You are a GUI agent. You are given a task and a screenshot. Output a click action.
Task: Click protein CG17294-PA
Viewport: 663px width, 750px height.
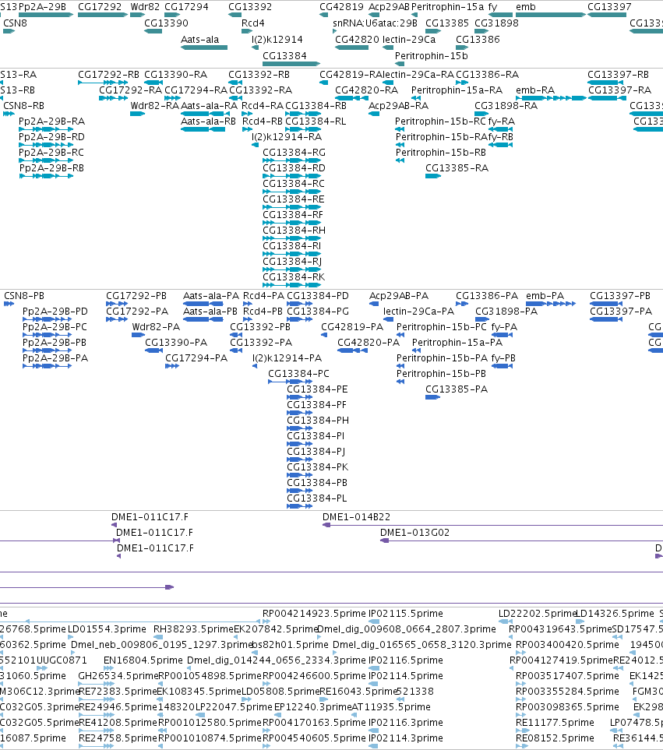point(196,358)
